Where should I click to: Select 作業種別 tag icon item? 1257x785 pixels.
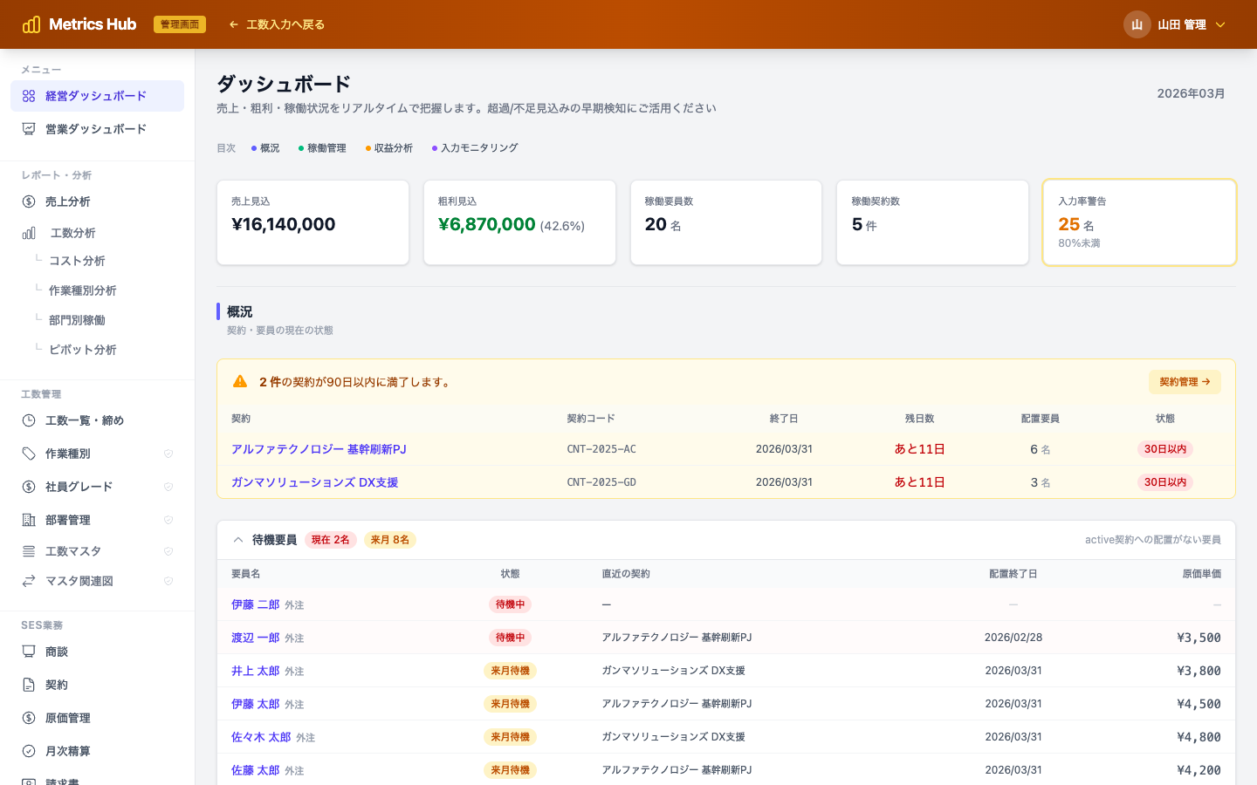pos(68,454)
